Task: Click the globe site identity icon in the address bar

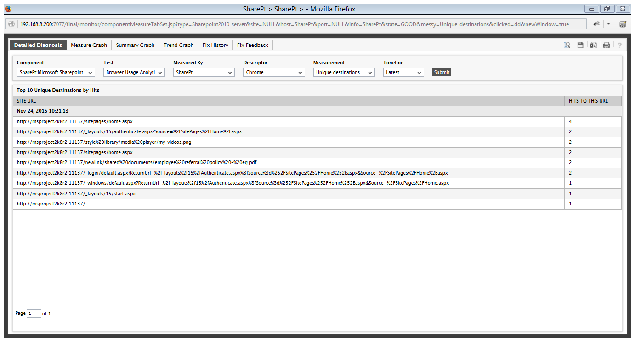Action: [x=11, y=24]
